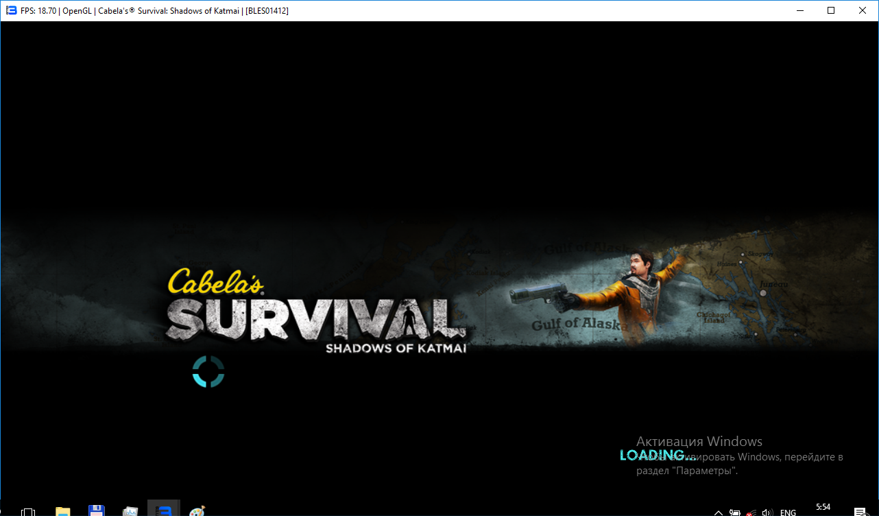Click the SHADOWS OF KATMAI subtitle text
Viewport: 879px width, 516px height.
[x=396, y=348]
